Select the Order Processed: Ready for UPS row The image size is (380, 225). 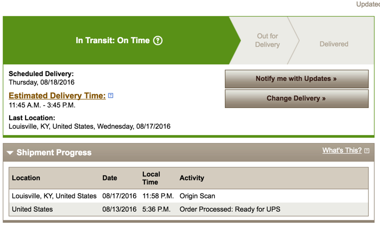(x=230, y=209)
